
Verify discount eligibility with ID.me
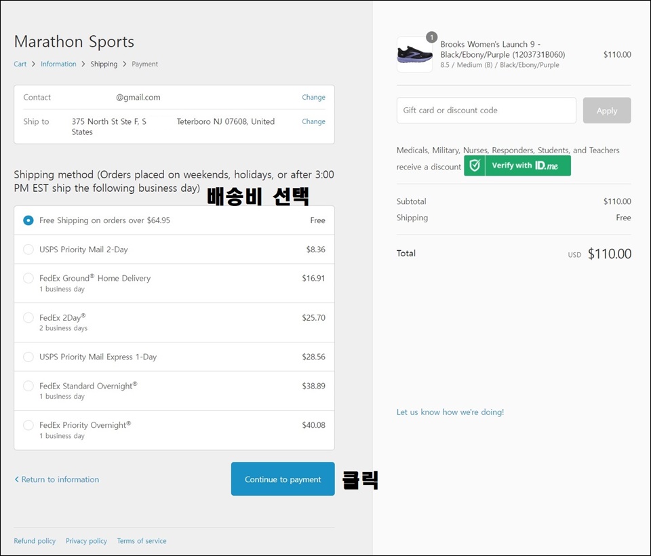517,165
